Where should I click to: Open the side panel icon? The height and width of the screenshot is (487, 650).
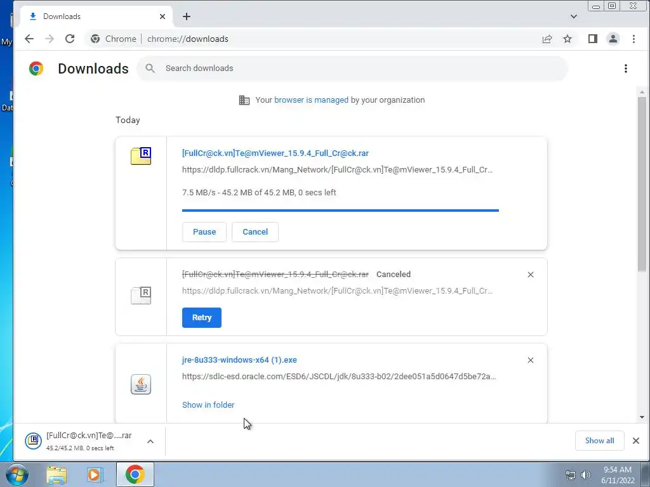(x=592, y=39)
